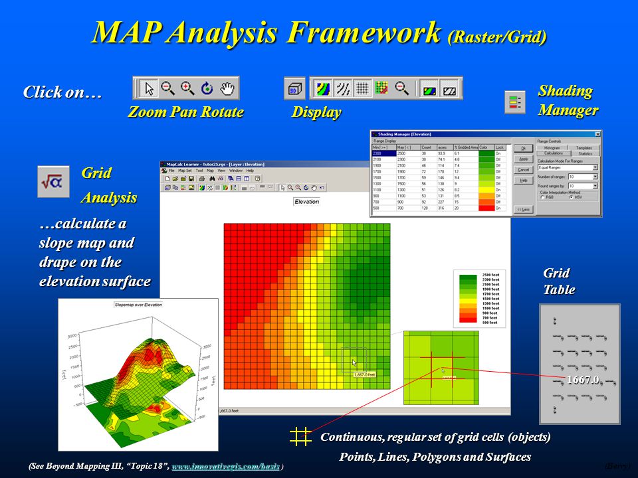Toggle Lock value for the 2300 range row
Image resolution: width=638 pixels, height=478 pixels.
click(x=500, y=153)
